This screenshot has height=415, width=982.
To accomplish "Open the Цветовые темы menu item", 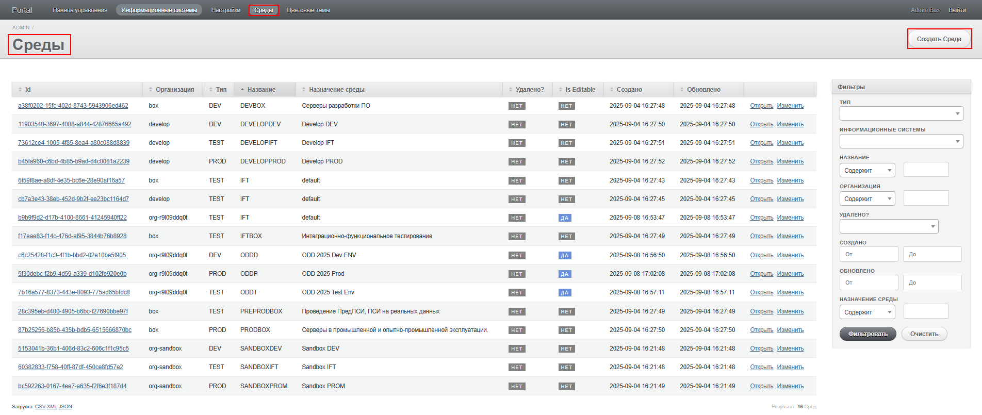I will click(308, 10).
